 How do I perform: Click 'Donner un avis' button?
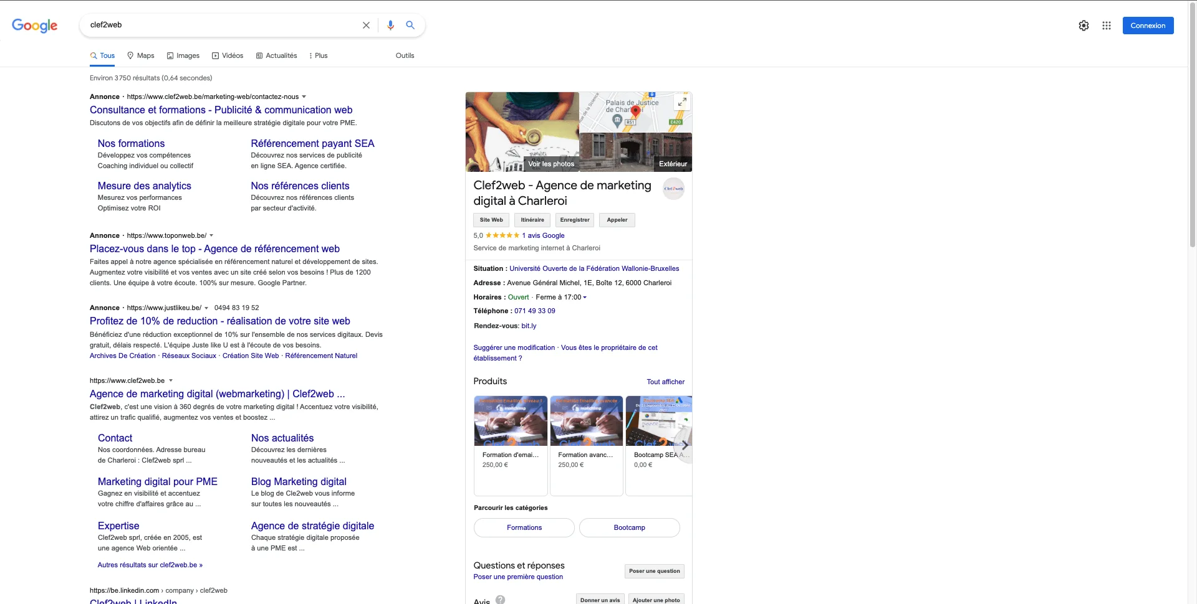pos(600,600)
